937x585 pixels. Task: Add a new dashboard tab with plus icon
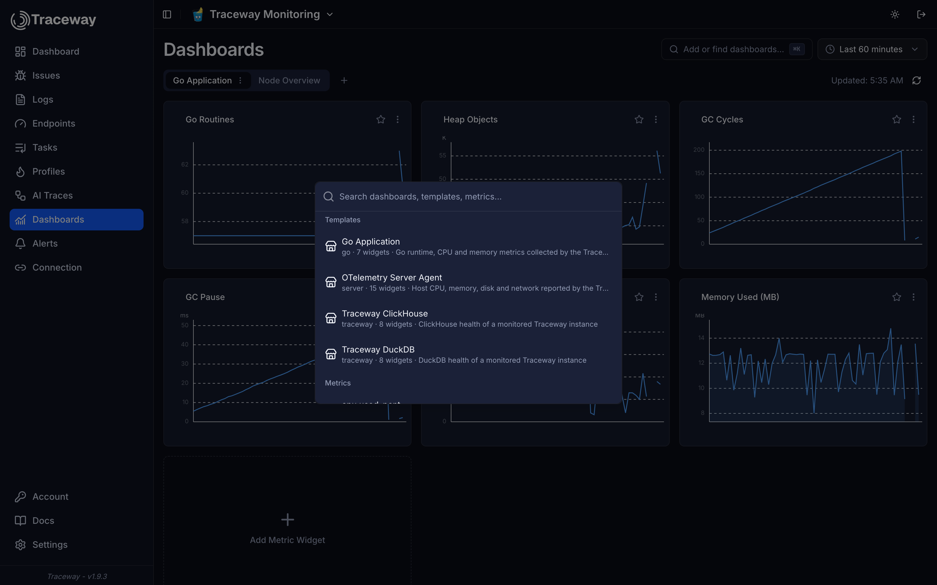point(344,80)
